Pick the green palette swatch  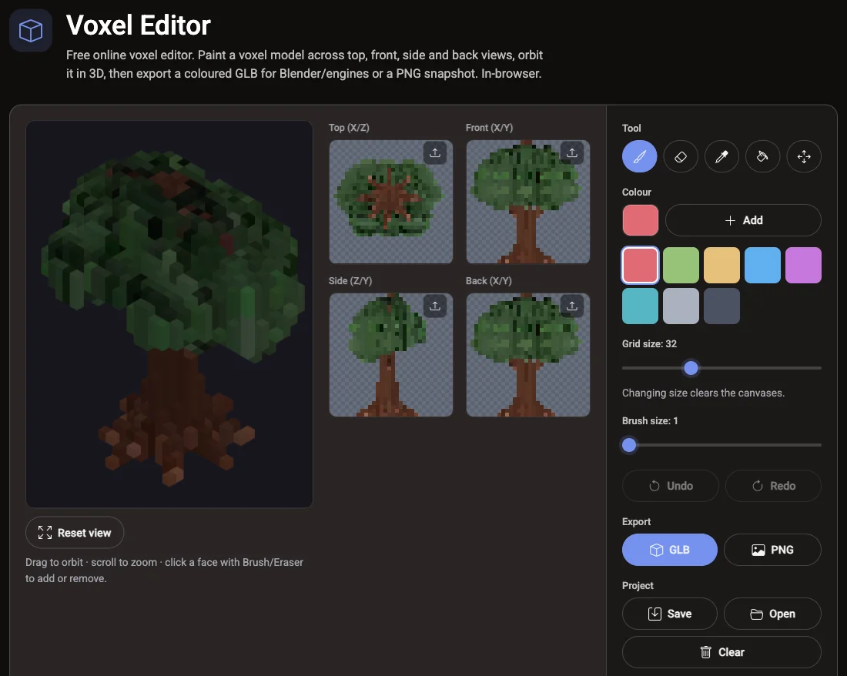pos(681,265)
